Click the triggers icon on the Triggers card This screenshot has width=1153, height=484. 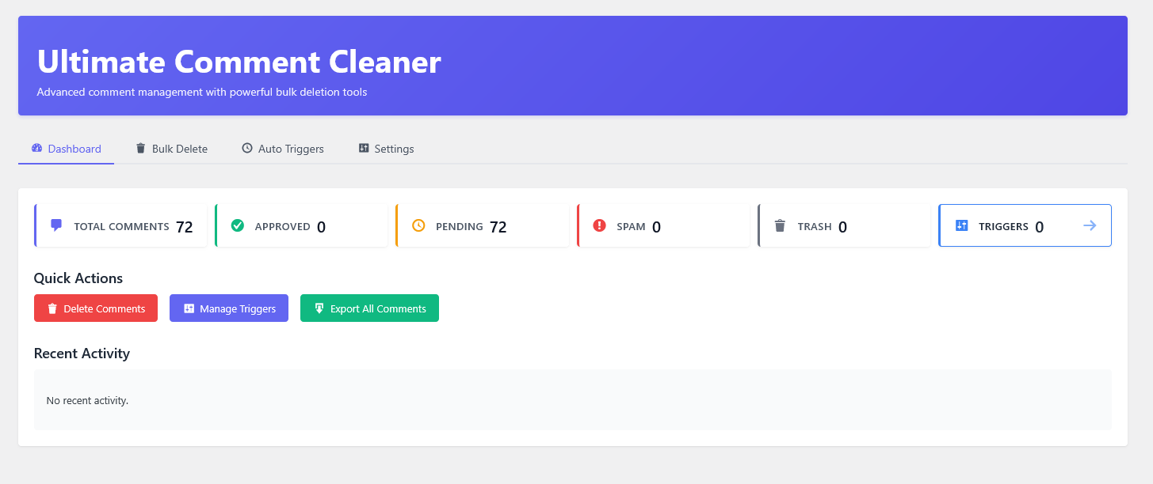coord(961,225)
